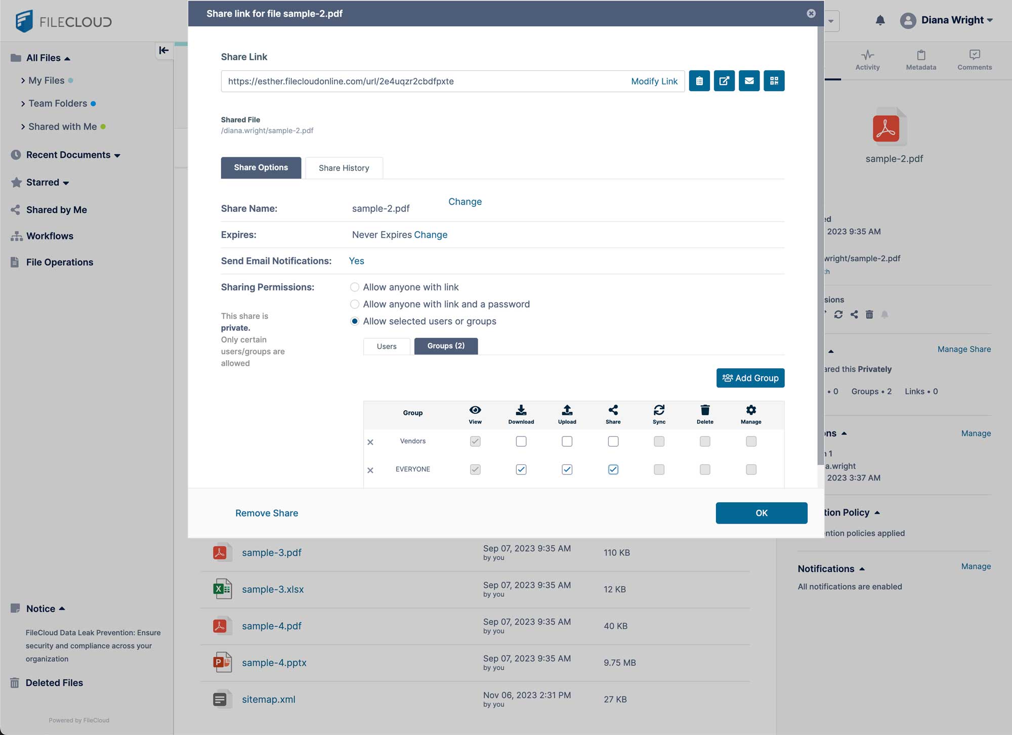Click the Add Group button
Viewport: 1012px width, 735px height.
750,378
